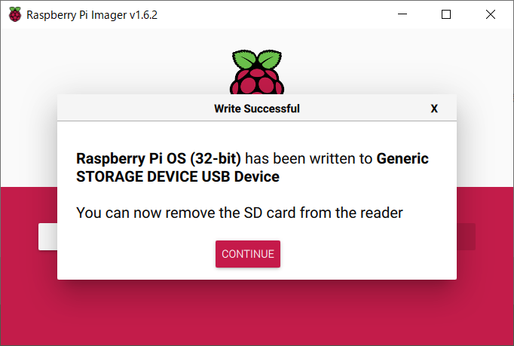The width and height of the screenshot is (514, 346).
Task: Click the CONTINUE button
Action: click(248, 254)
